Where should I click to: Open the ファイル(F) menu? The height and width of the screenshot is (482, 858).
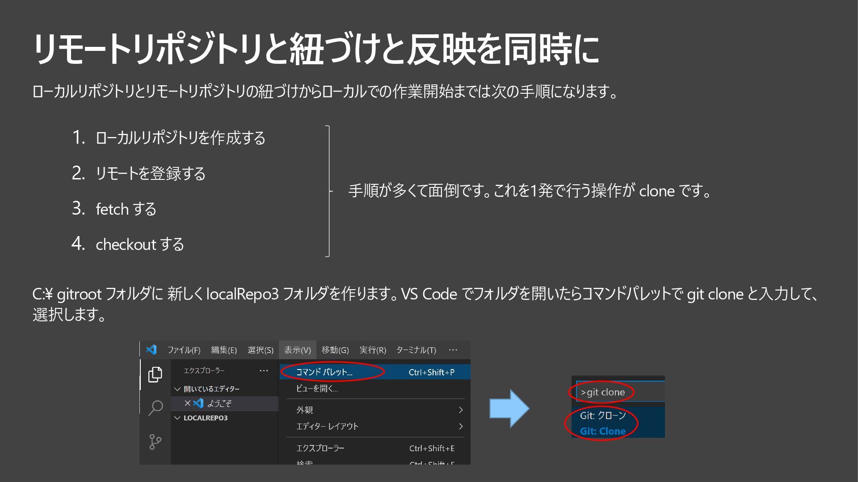(x=184, y=350)
